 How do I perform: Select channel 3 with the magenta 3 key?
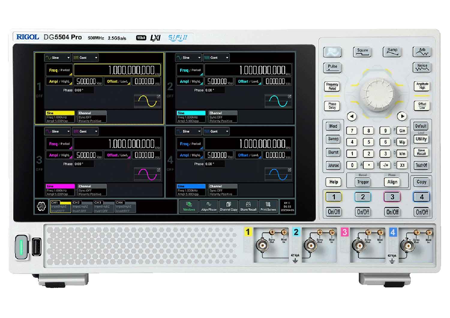392,197
